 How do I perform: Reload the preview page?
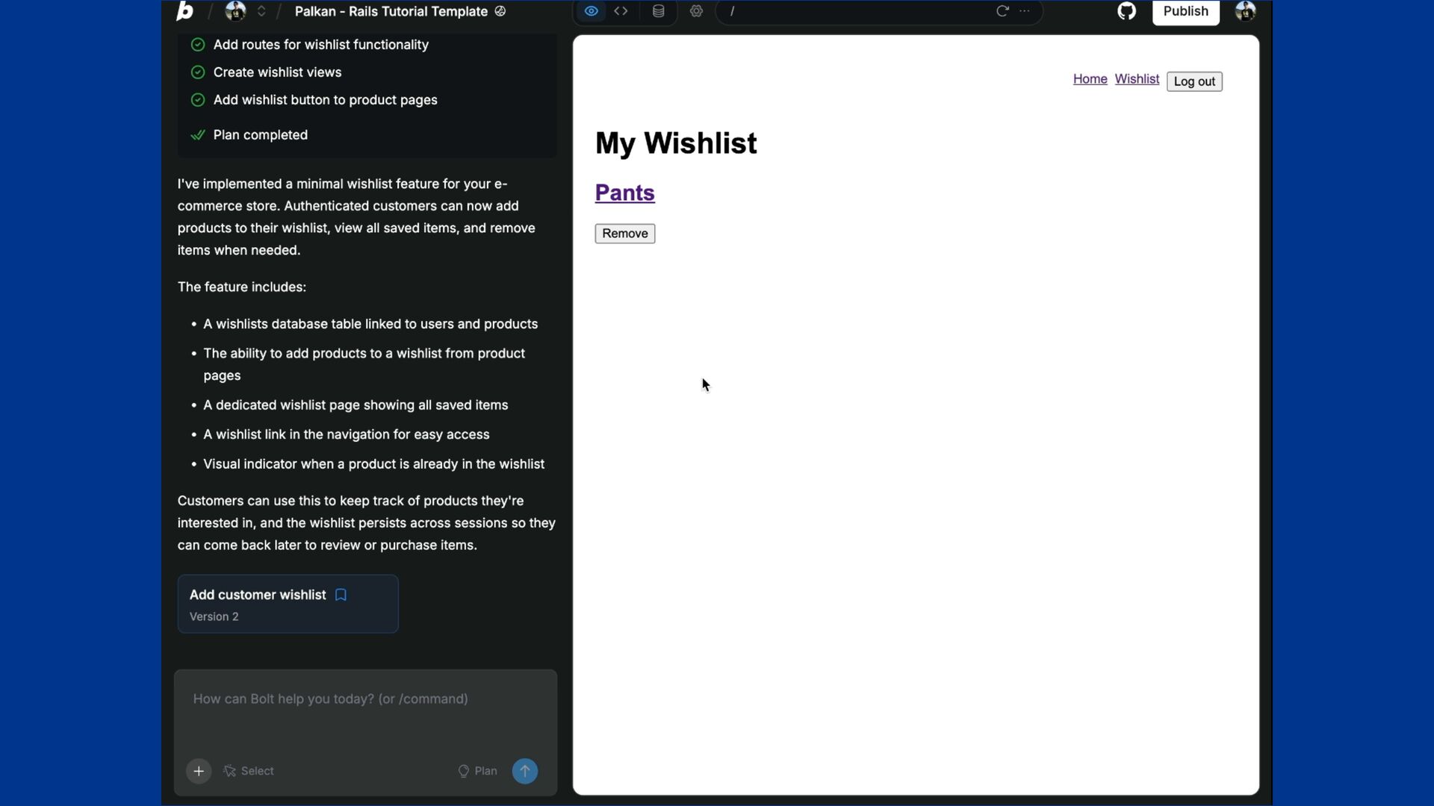coord(1002,11)
